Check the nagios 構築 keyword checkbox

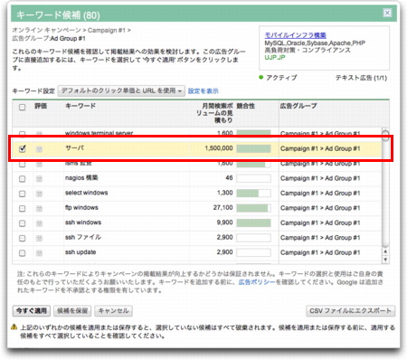coord(23,179)
